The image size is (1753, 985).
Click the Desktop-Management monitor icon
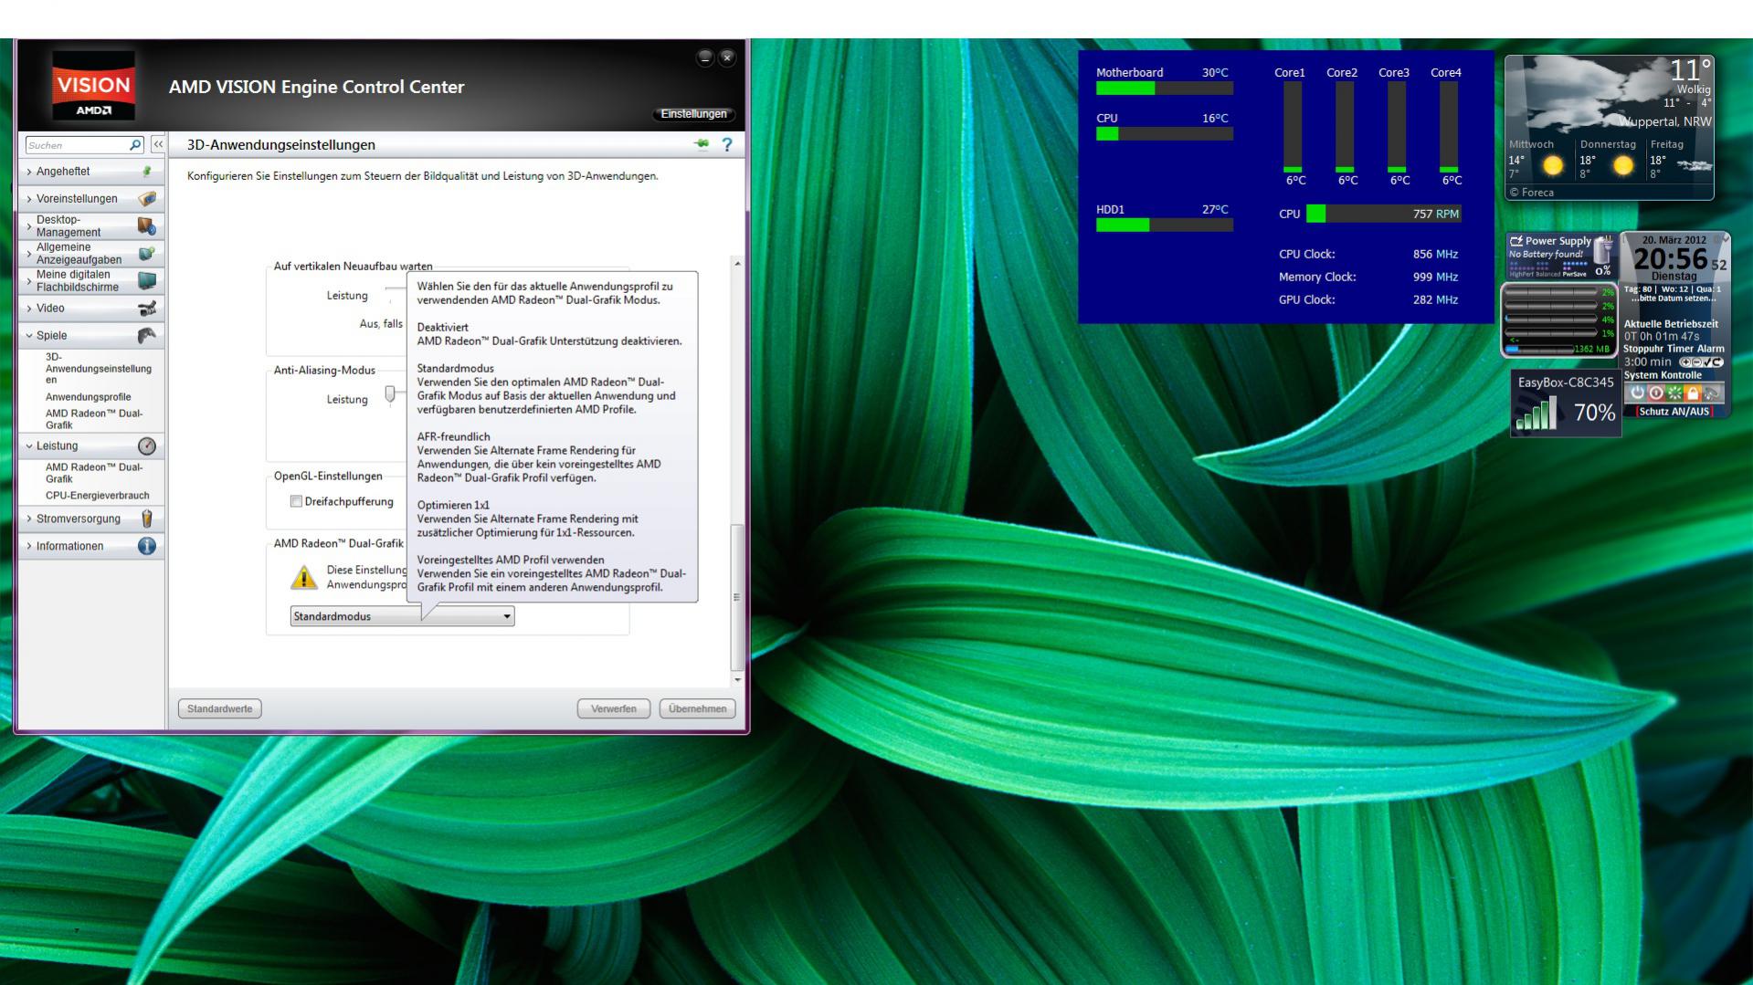pyautogui.click(x=146, y=225)
